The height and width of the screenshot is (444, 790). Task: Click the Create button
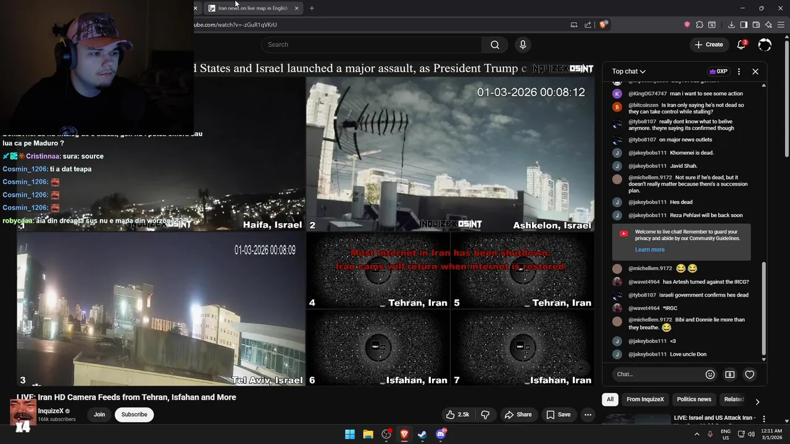pyautogui.click(x=709, y=44)
